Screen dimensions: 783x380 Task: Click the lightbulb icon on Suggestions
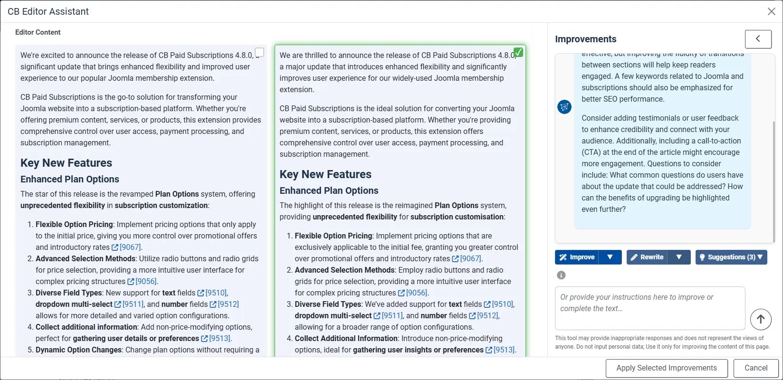click(702, 257)
